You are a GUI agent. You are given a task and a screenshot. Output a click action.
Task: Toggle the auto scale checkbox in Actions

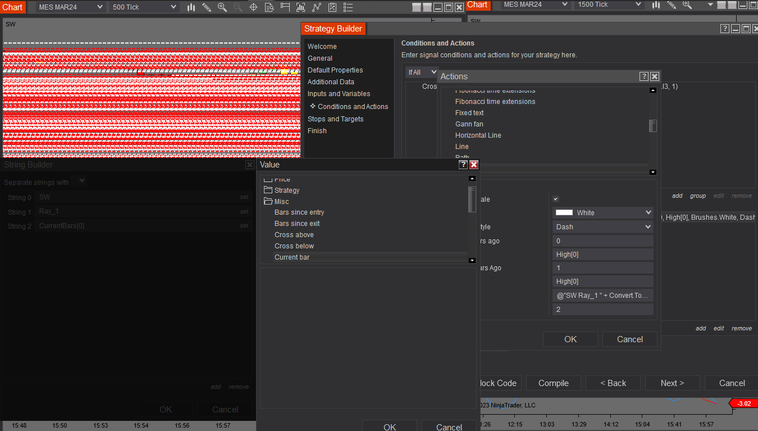[x=556, y=199]
